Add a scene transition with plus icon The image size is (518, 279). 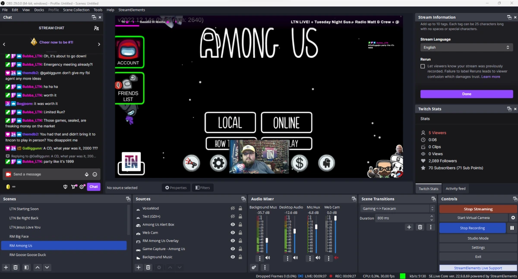pos(409,227)
